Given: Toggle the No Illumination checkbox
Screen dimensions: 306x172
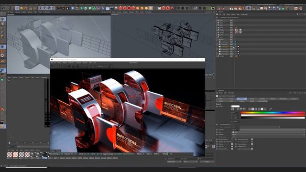Looking at the screenshot, I should click(232, 140).
